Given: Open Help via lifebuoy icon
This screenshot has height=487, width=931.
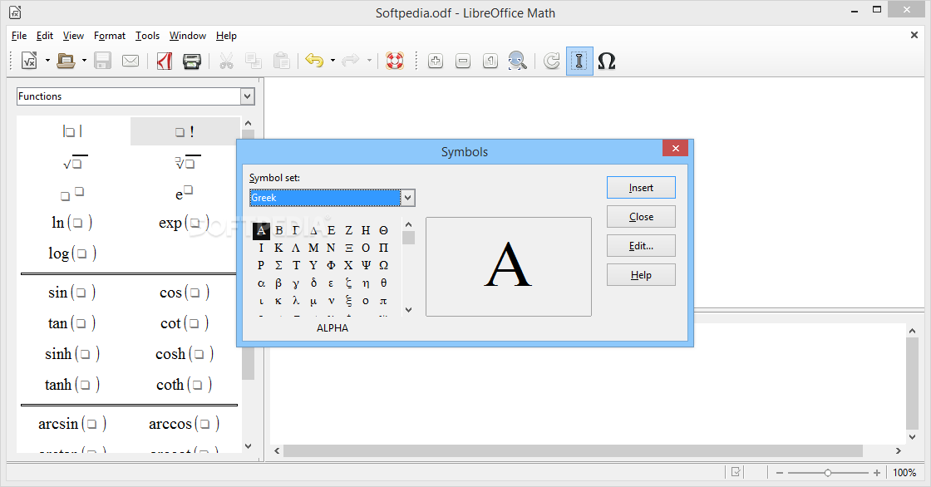Looking at the screenshot, I should 395,61.
